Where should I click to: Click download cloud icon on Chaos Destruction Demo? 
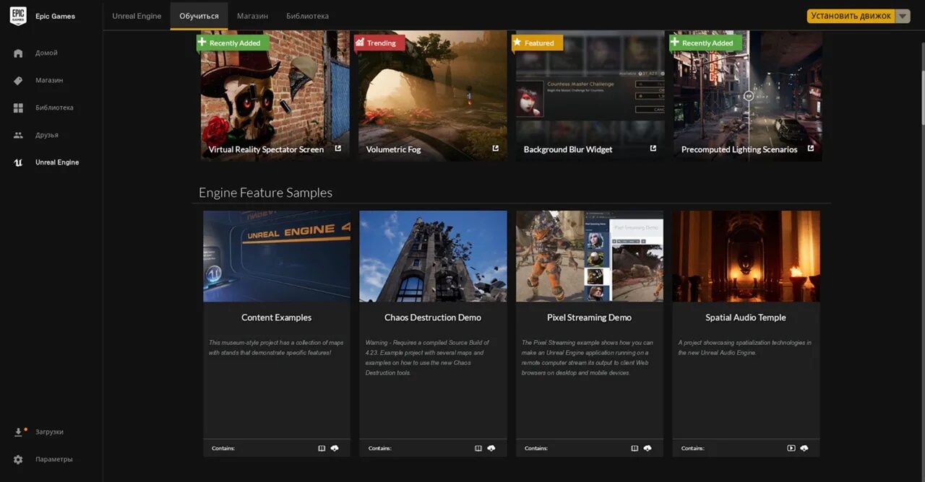click(491, 448)
